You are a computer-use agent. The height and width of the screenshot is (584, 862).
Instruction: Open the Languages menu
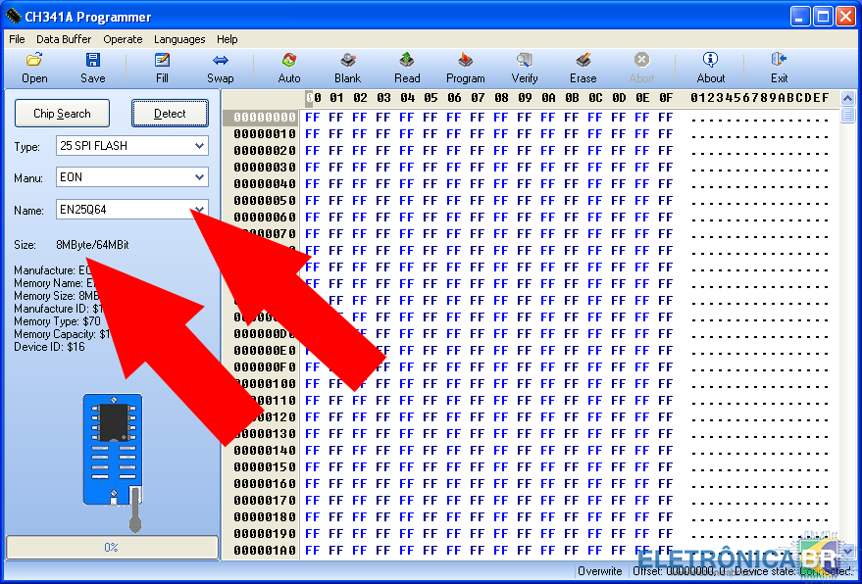pos(179,39)
